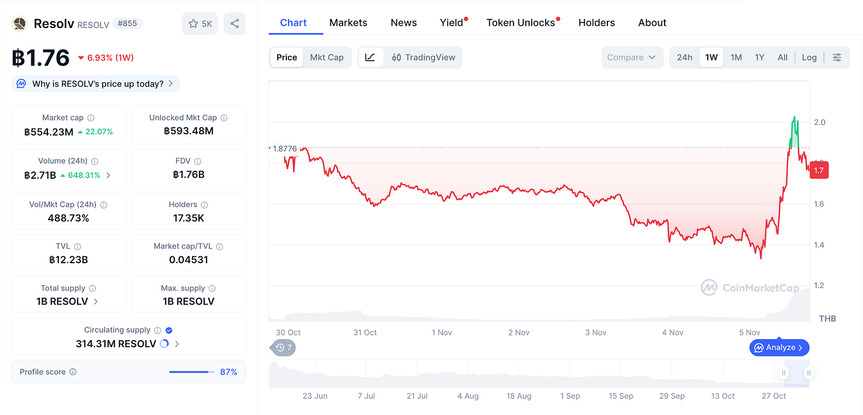This screenshot has height=415, width=863.
Task: Open the Yield tab
Action: point(452,23)
